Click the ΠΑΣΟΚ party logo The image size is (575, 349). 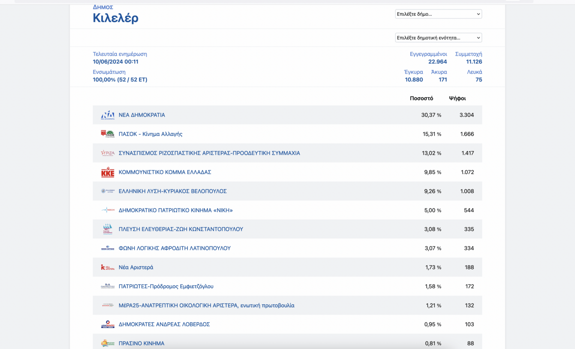[108, 134]
